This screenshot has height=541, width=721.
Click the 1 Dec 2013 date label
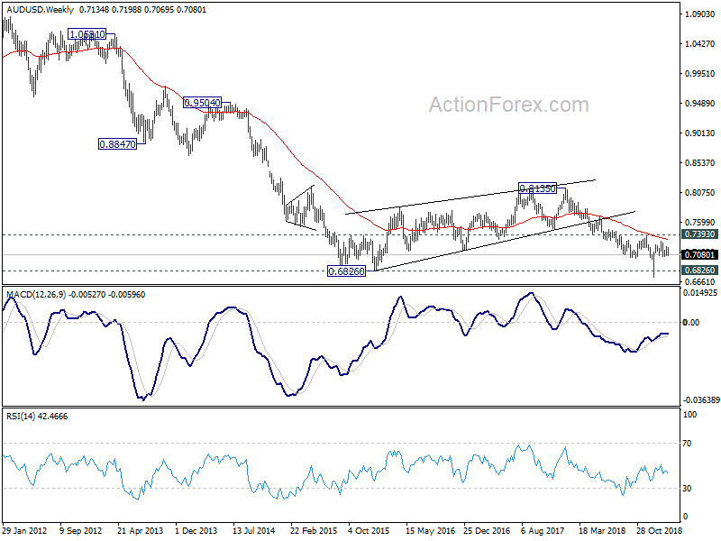[196, 531]
